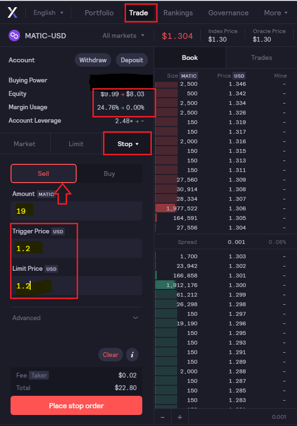Screen dimensions: 297x426
Task: Switch to the Book tab
Action: click(190, 58)
